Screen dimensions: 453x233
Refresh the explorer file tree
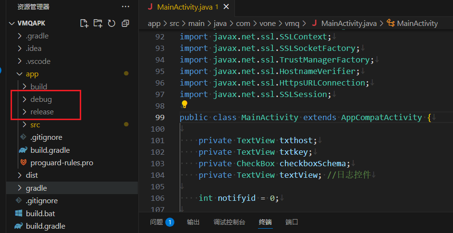pyautogui.click(x=111, y=23)
